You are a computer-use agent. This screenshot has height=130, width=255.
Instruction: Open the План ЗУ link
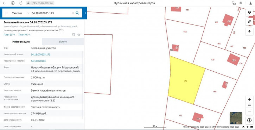click(9, 35)
